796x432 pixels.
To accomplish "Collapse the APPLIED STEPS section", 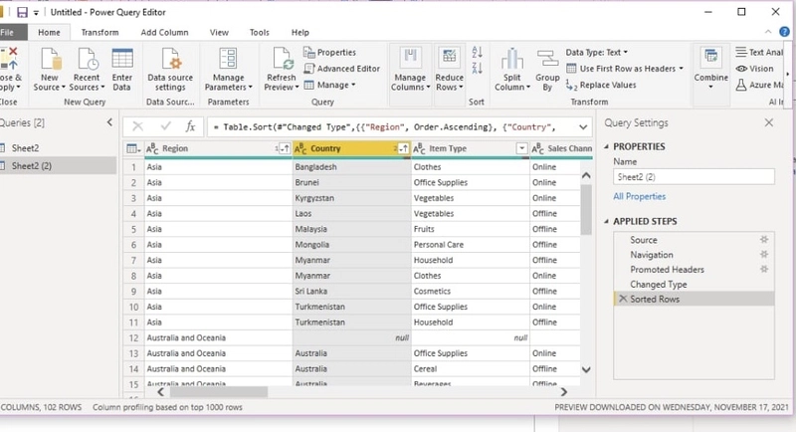I will pyautogui.click(x=606, y=221).
